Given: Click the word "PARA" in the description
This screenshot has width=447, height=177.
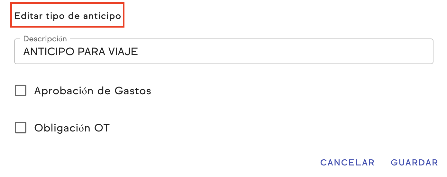Looking at the screenshot, I should click(91, 52).
